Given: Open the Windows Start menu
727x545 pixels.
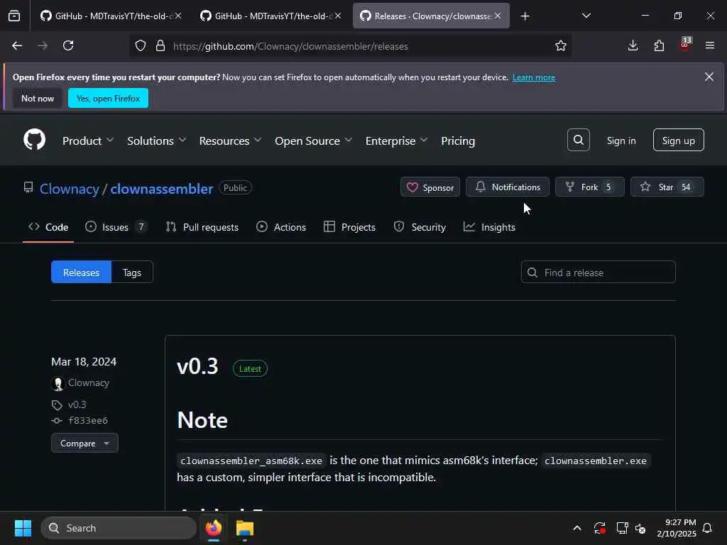Looking at the screenshot, I should click(x=23, y=528).
